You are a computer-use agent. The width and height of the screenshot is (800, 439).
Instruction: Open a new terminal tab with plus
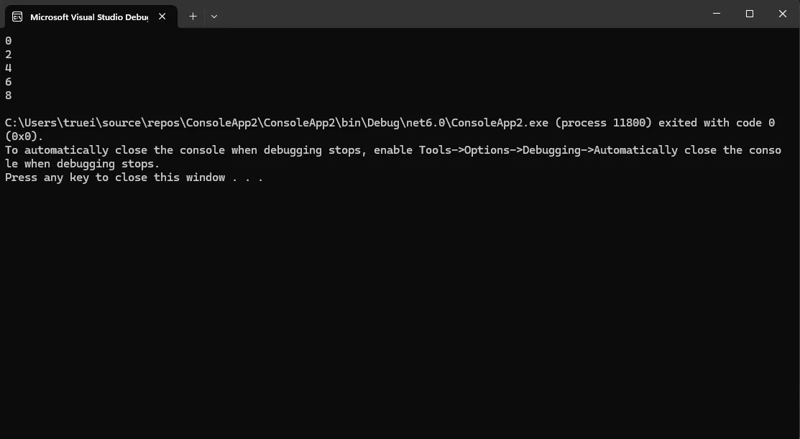coord(193,16)
